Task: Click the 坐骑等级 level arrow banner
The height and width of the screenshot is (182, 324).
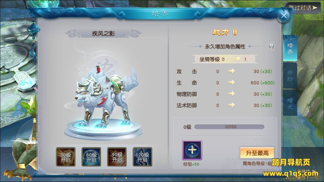Action: point(225,59)
